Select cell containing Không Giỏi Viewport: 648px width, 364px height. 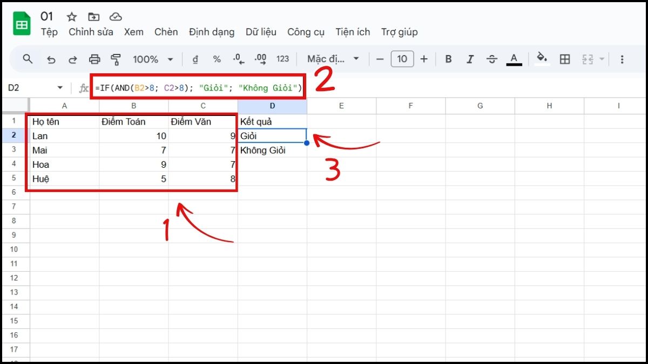pyautogui.click(x=272, y=150)
